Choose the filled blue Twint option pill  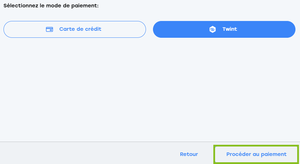tap(224, 29)
